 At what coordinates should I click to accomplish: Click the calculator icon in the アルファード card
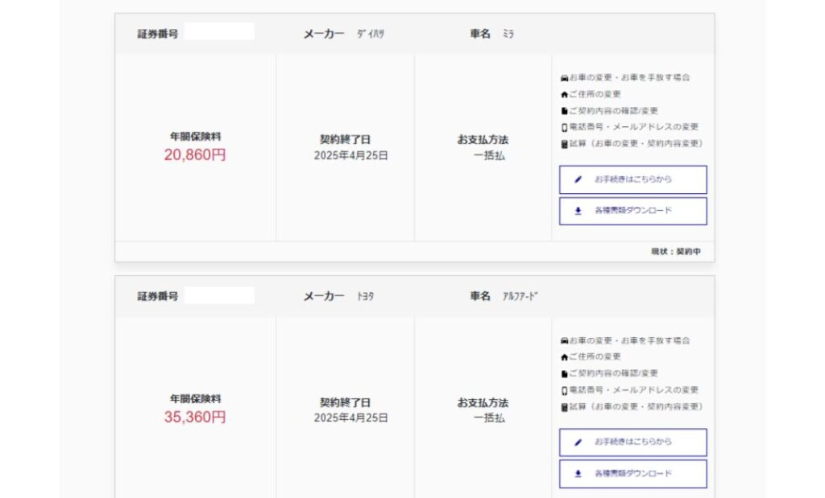pyautogui.click(x=564, y=407)
